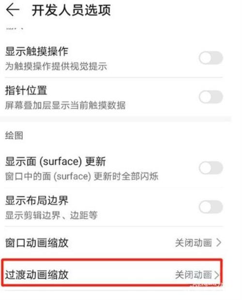242x300 pixels.
Task: Tap the back arrow icon
Action: (x=13, y=10)
